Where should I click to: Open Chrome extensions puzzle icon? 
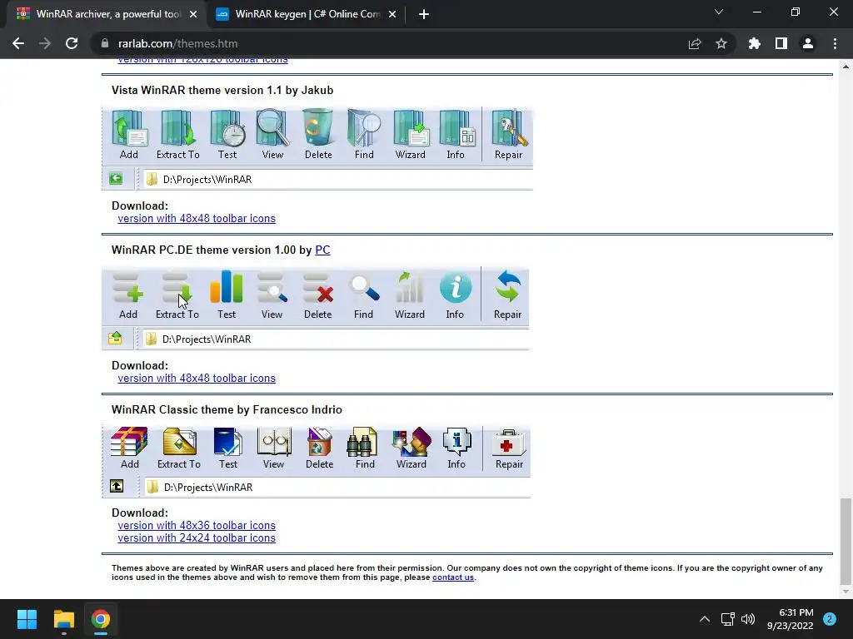click(x=755, y=43)
